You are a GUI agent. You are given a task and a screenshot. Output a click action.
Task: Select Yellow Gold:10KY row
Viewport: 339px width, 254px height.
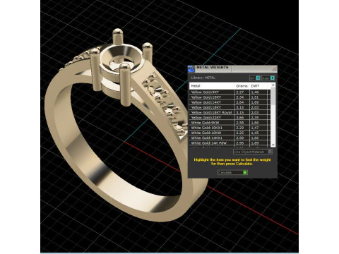tap(230, 97)
